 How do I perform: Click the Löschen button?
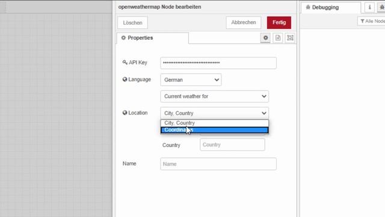[x=132, y=23]
